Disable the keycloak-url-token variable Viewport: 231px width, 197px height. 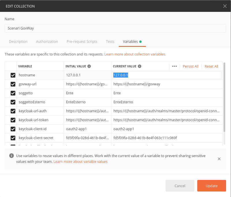tap(13, 120)
